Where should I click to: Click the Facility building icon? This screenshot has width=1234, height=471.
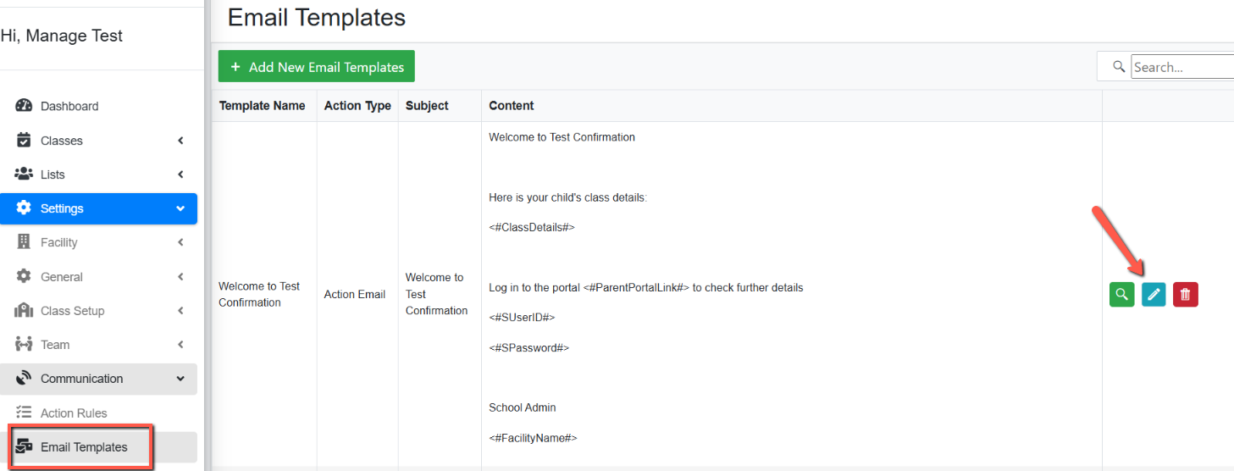coord(24,242)
